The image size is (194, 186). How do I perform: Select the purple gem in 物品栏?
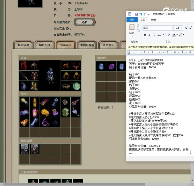point(111,66)
